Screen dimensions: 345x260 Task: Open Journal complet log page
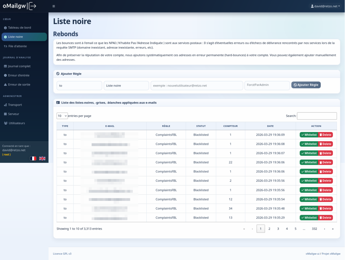coord(19,67)
